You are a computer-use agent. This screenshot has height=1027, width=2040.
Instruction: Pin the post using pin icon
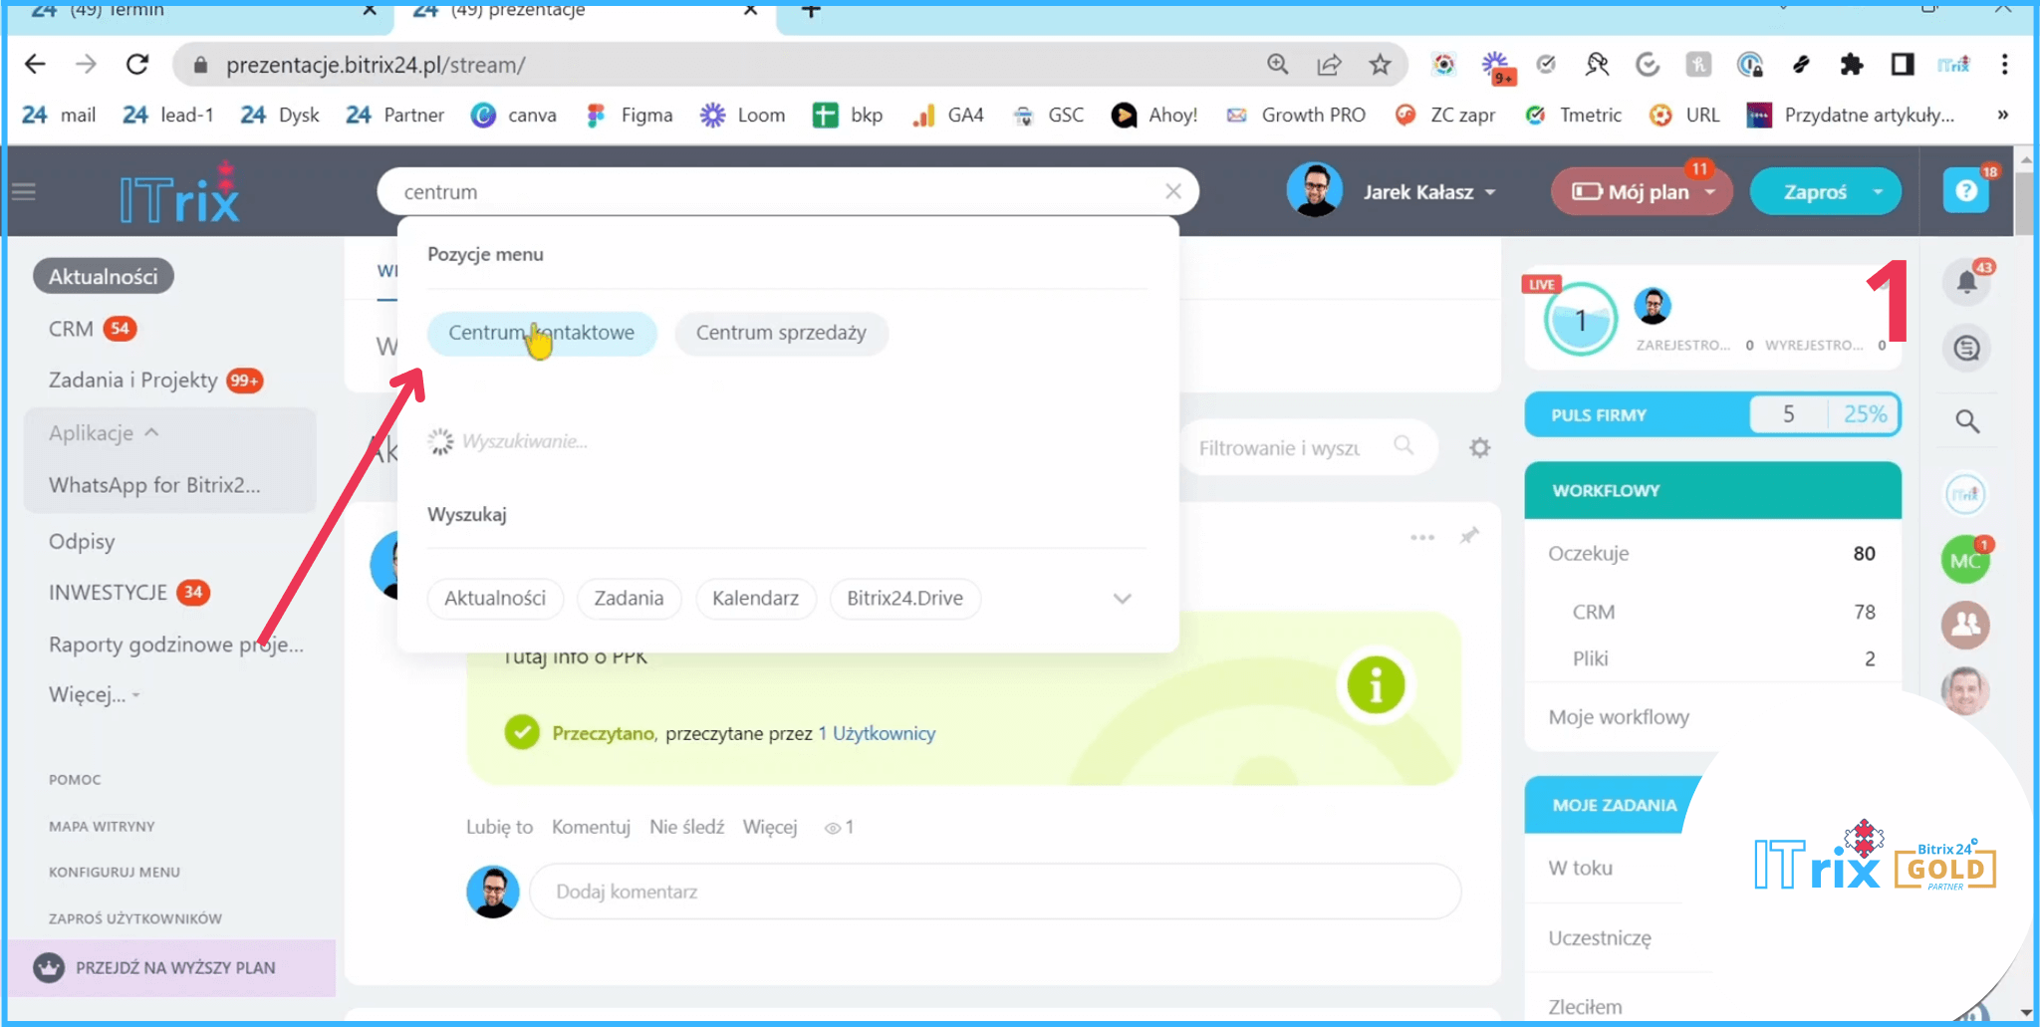[1469, 536]
